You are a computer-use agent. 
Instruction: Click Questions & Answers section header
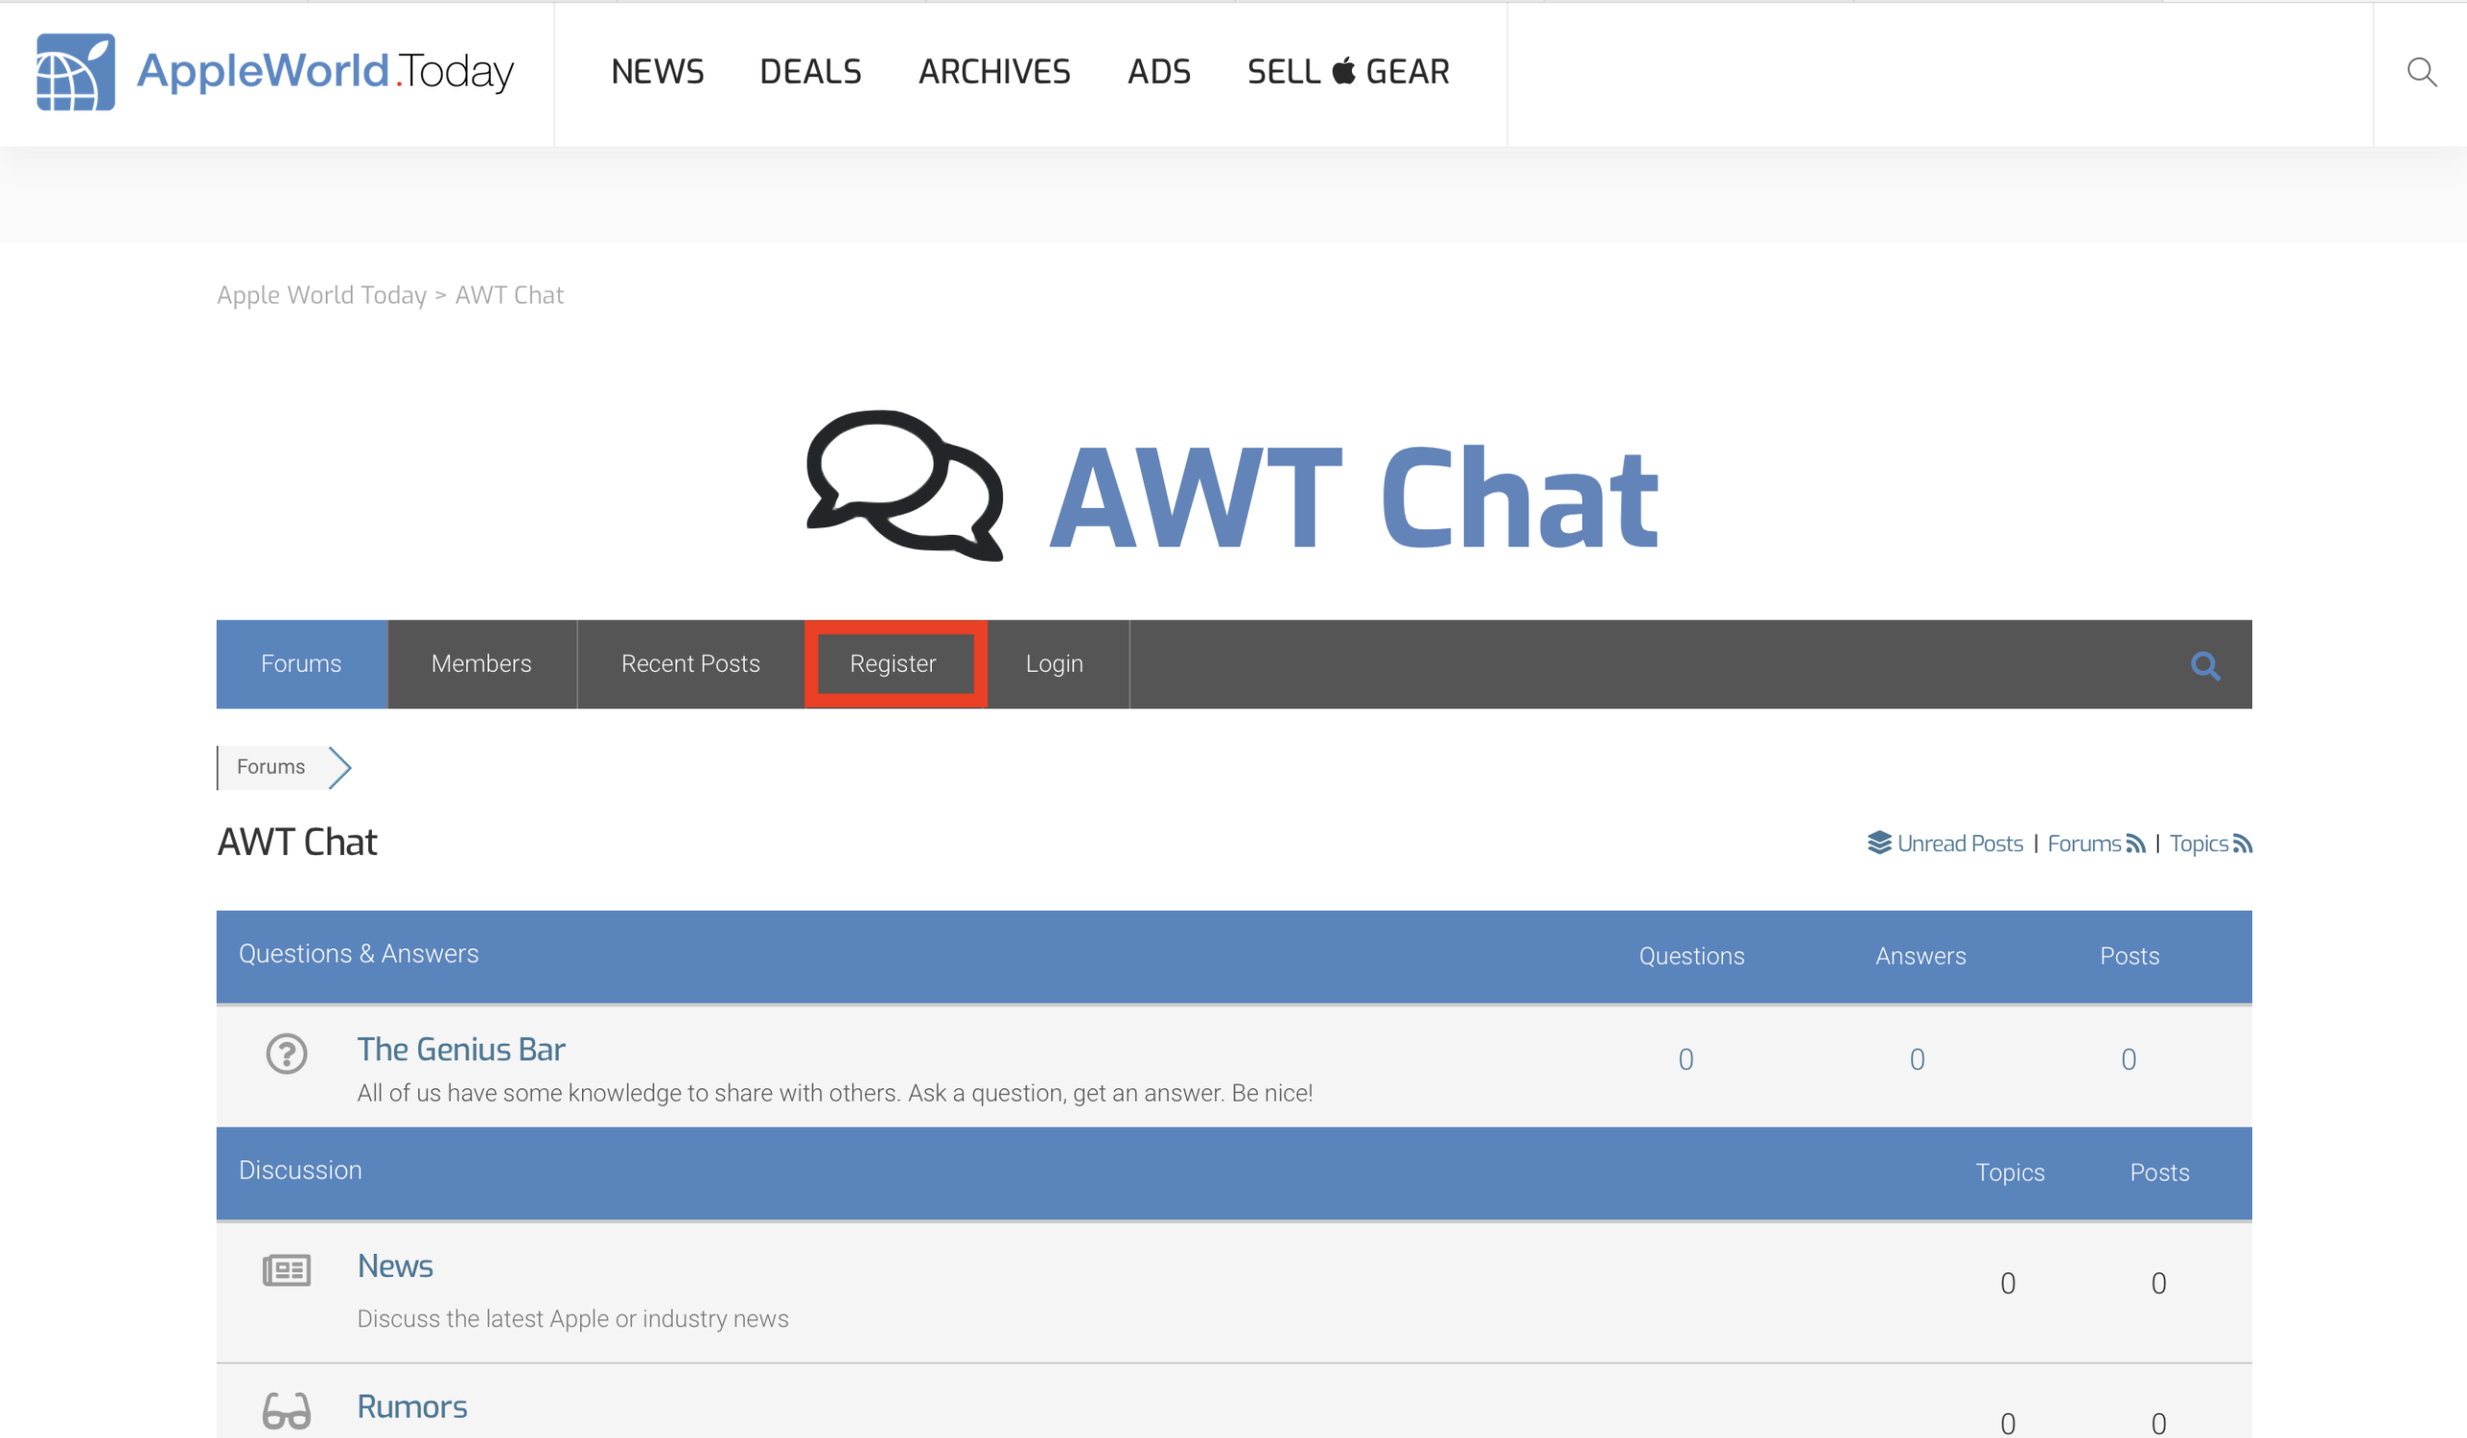coord(358,953)
